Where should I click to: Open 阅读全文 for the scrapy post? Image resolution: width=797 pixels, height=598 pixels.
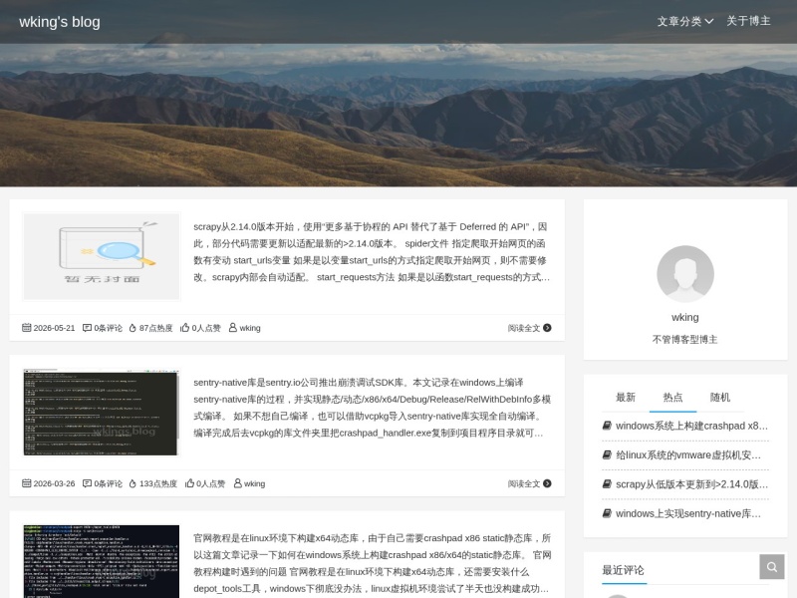524,328
